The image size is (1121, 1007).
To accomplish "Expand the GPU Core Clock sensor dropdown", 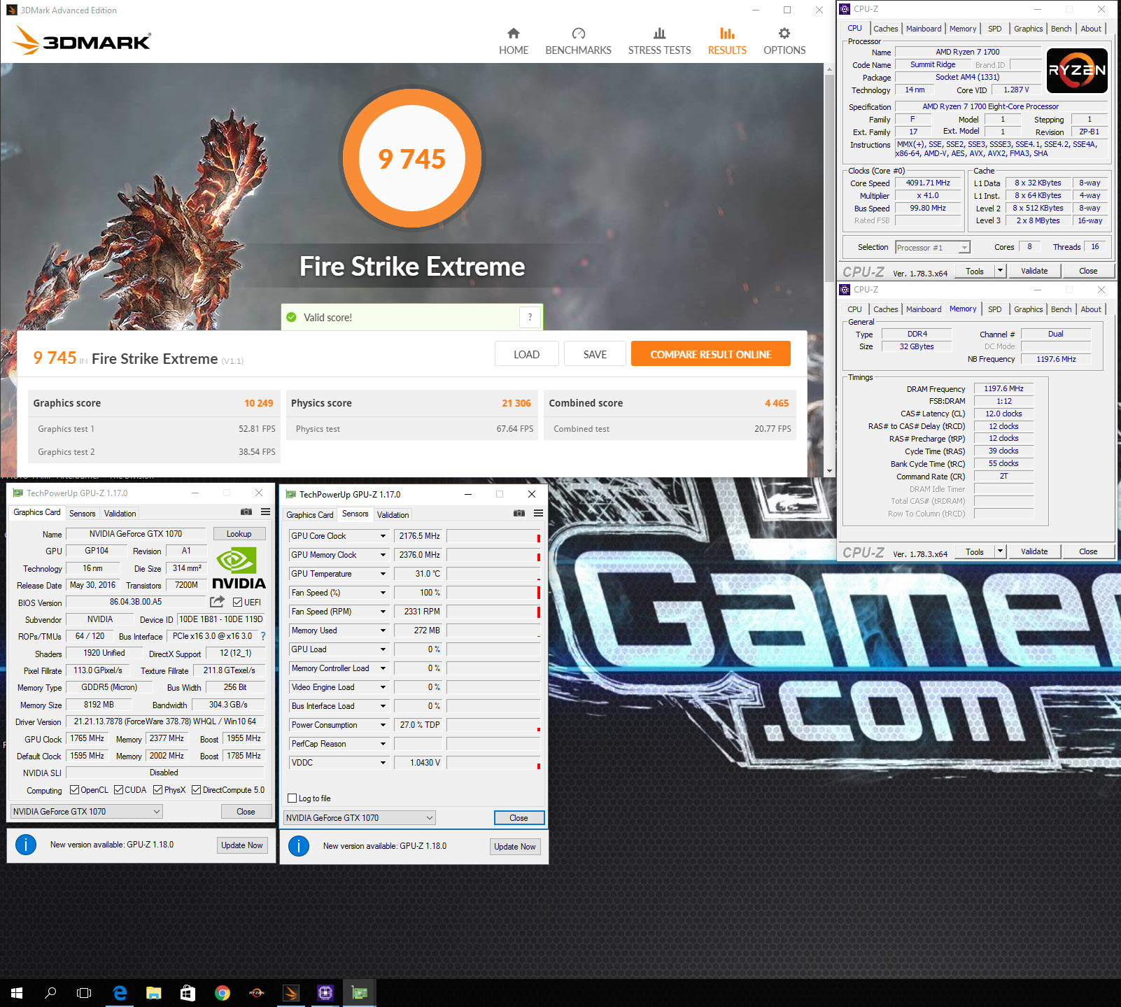I will point(383,536).
